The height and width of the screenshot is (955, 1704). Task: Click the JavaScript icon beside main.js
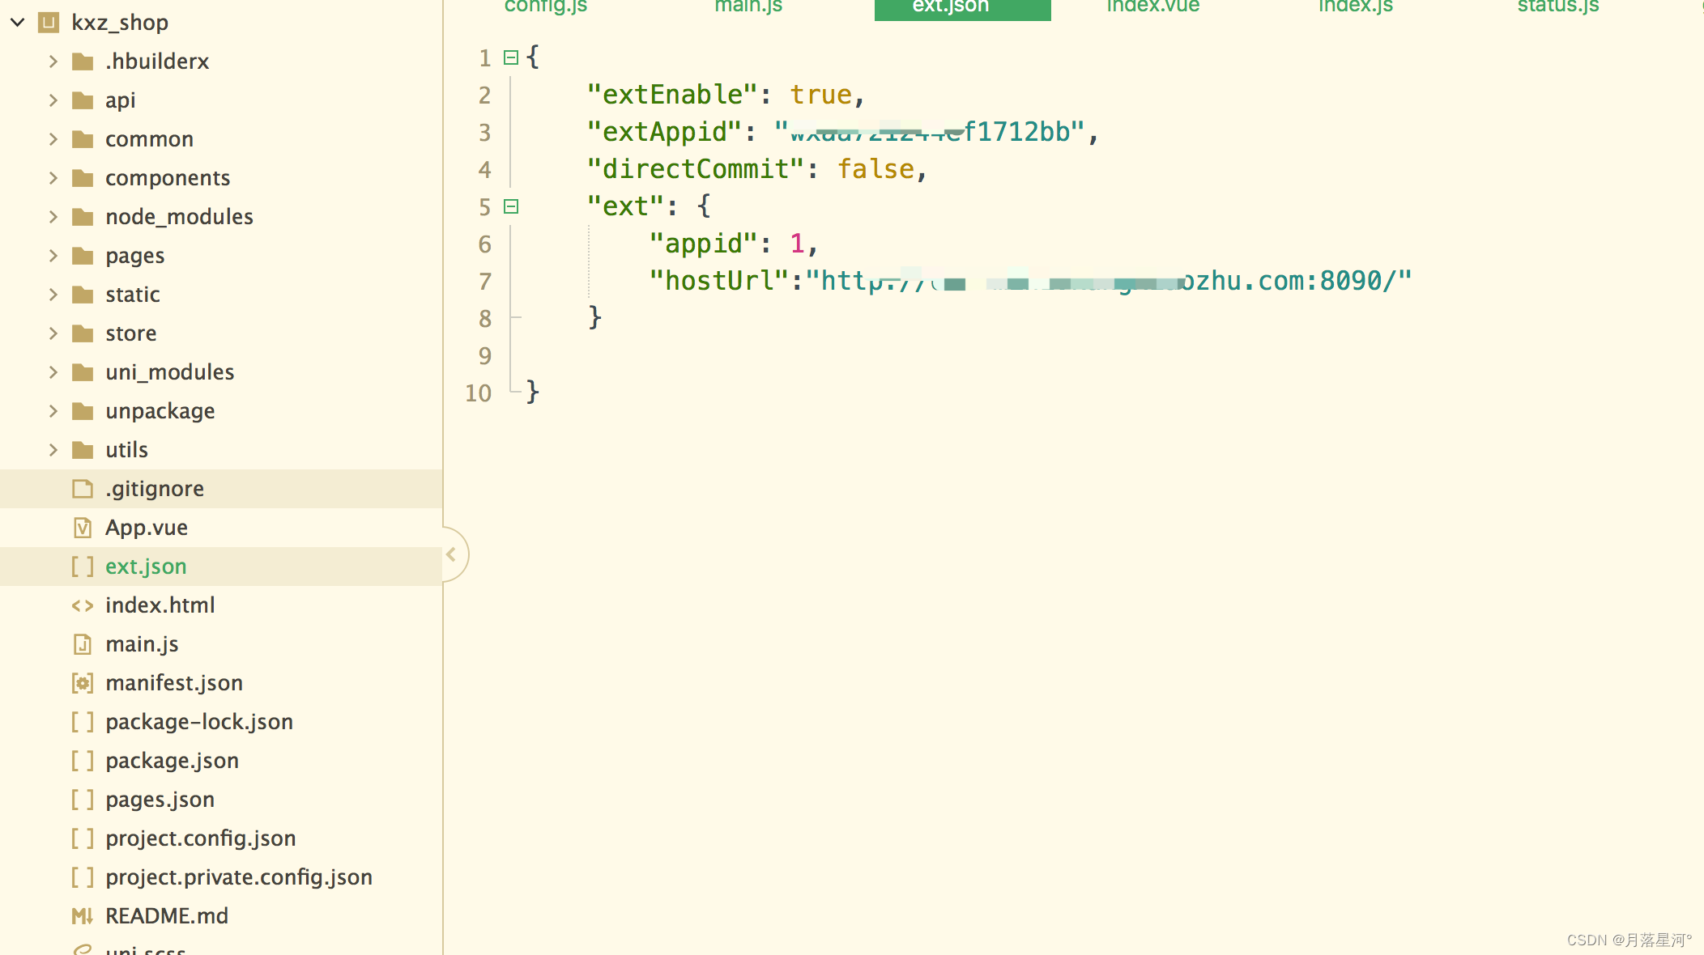83,643
